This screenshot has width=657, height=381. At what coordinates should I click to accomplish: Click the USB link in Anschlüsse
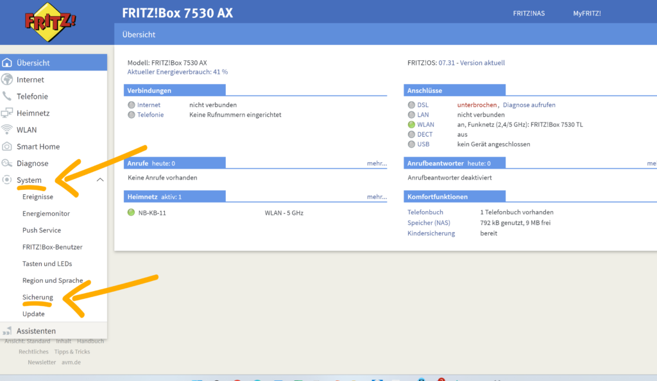[423, 144]
